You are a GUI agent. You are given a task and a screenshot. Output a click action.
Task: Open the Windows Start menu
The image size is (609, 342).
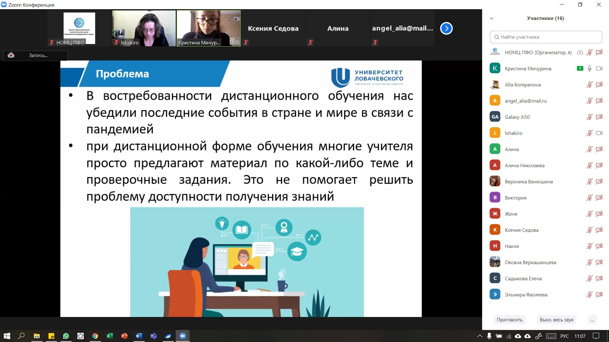point(6,336)
